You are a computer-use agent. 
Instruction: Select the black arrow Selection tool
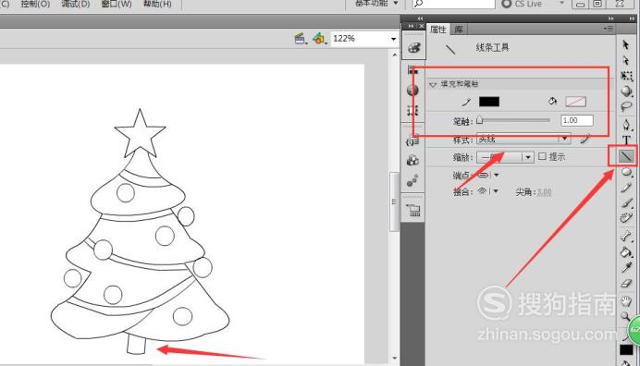coord(626,44)
